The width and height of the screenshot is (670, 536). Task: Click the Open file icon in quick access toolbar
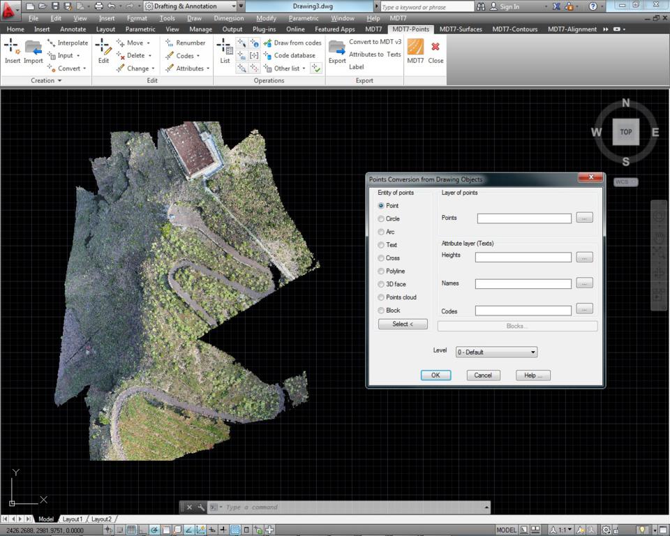point(43,6)
